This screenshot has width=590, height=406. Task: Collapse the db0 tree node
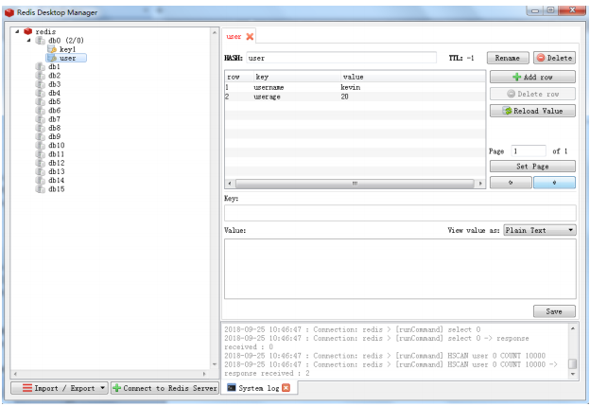click(x=29, y=41)
